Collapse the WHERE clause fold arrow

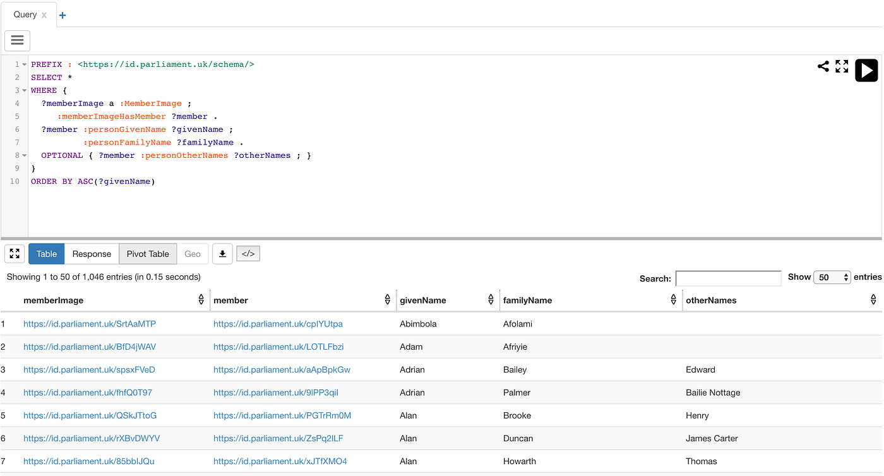click(23, 90)
